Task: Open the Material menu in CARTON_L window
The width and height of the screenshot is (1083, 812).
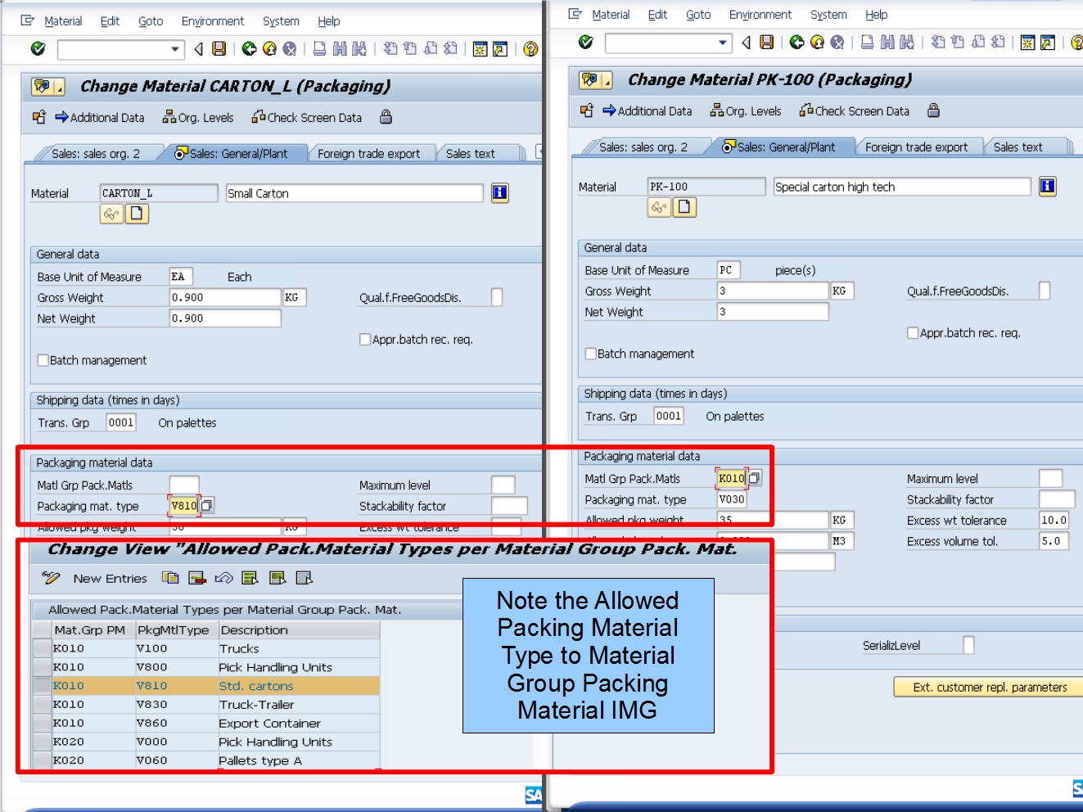Action: tap(63, 21)
